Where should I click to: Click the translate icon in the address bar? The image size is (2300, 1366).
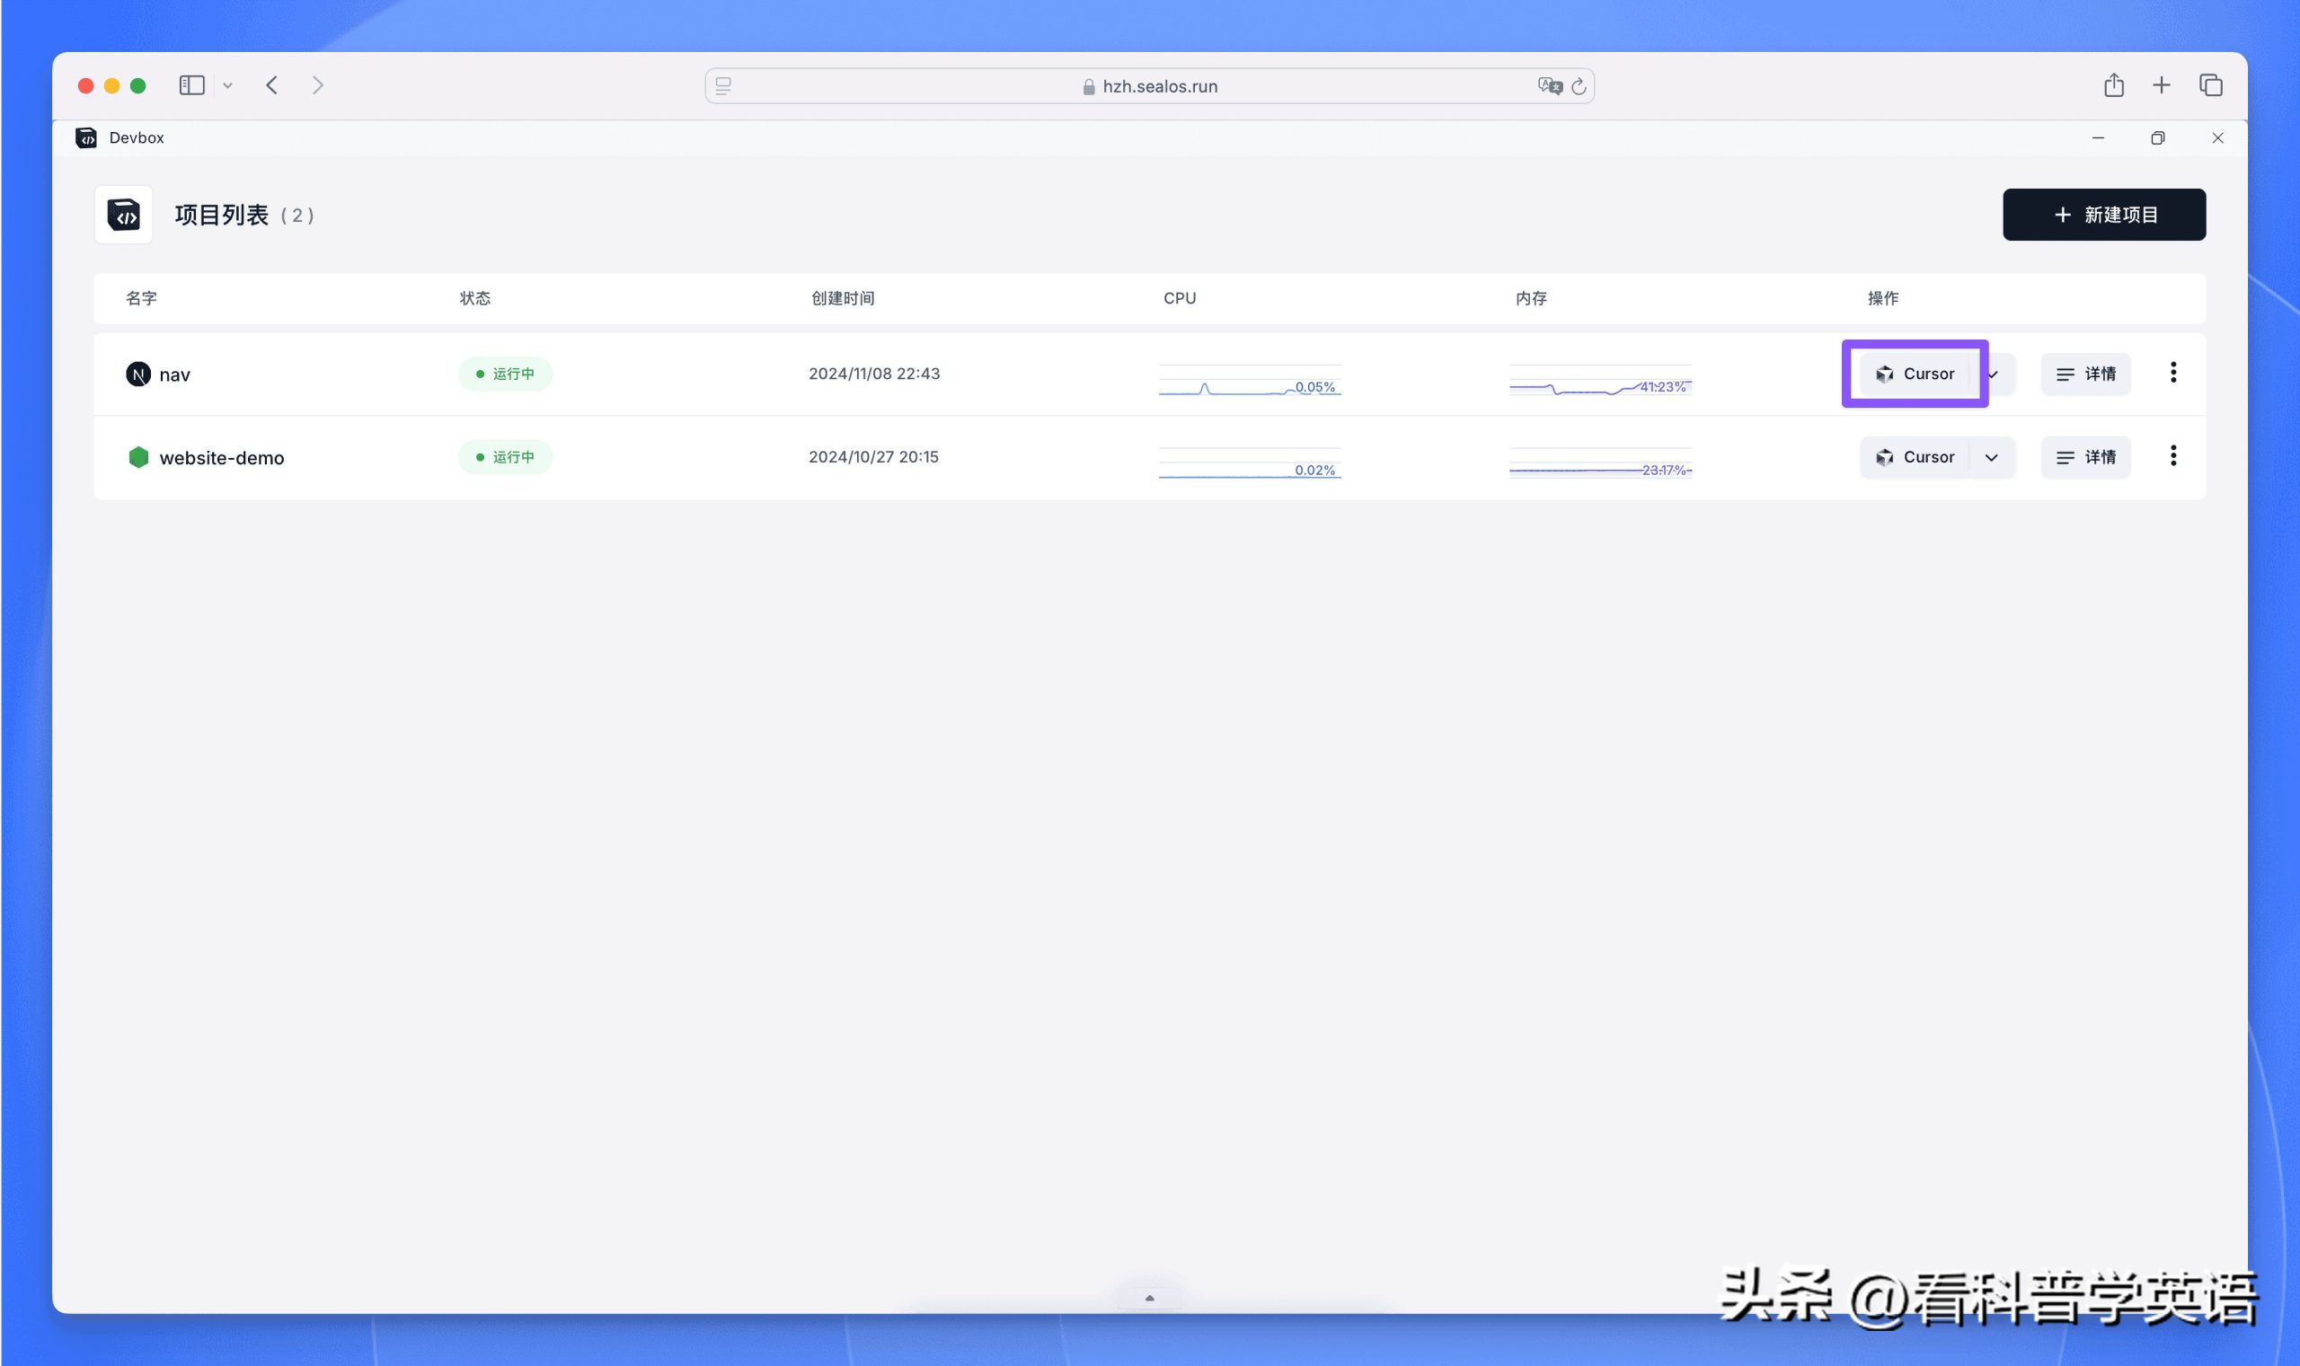(x=1548, y=85)
